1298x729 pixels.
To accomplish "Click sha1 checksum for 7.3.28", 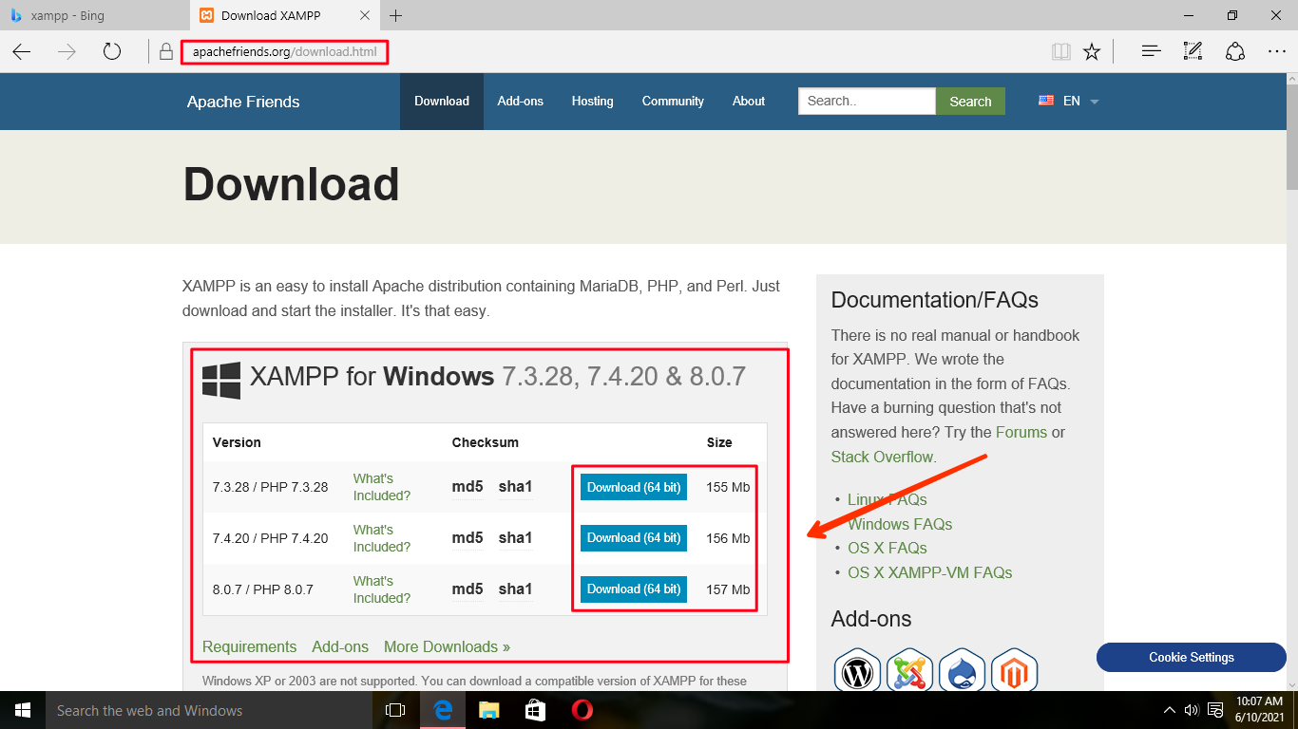I will [x=515, y=487].
